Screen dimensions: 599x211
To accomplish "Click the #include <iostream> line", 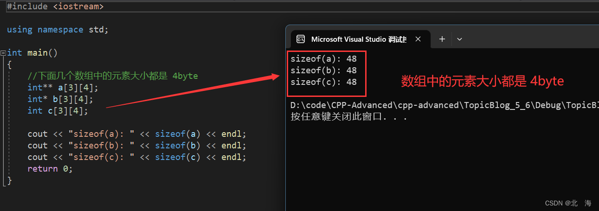I will point(55,6).
